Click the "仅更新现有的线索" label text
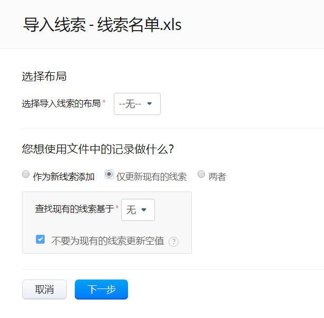The width and height of the screenshot is (324, 318). [x=151, y=177]
